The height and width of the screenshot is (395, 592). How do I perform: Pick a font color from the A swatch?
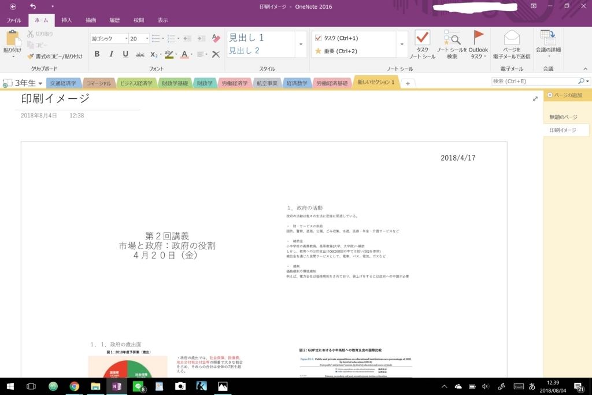(x=184, y=53)
